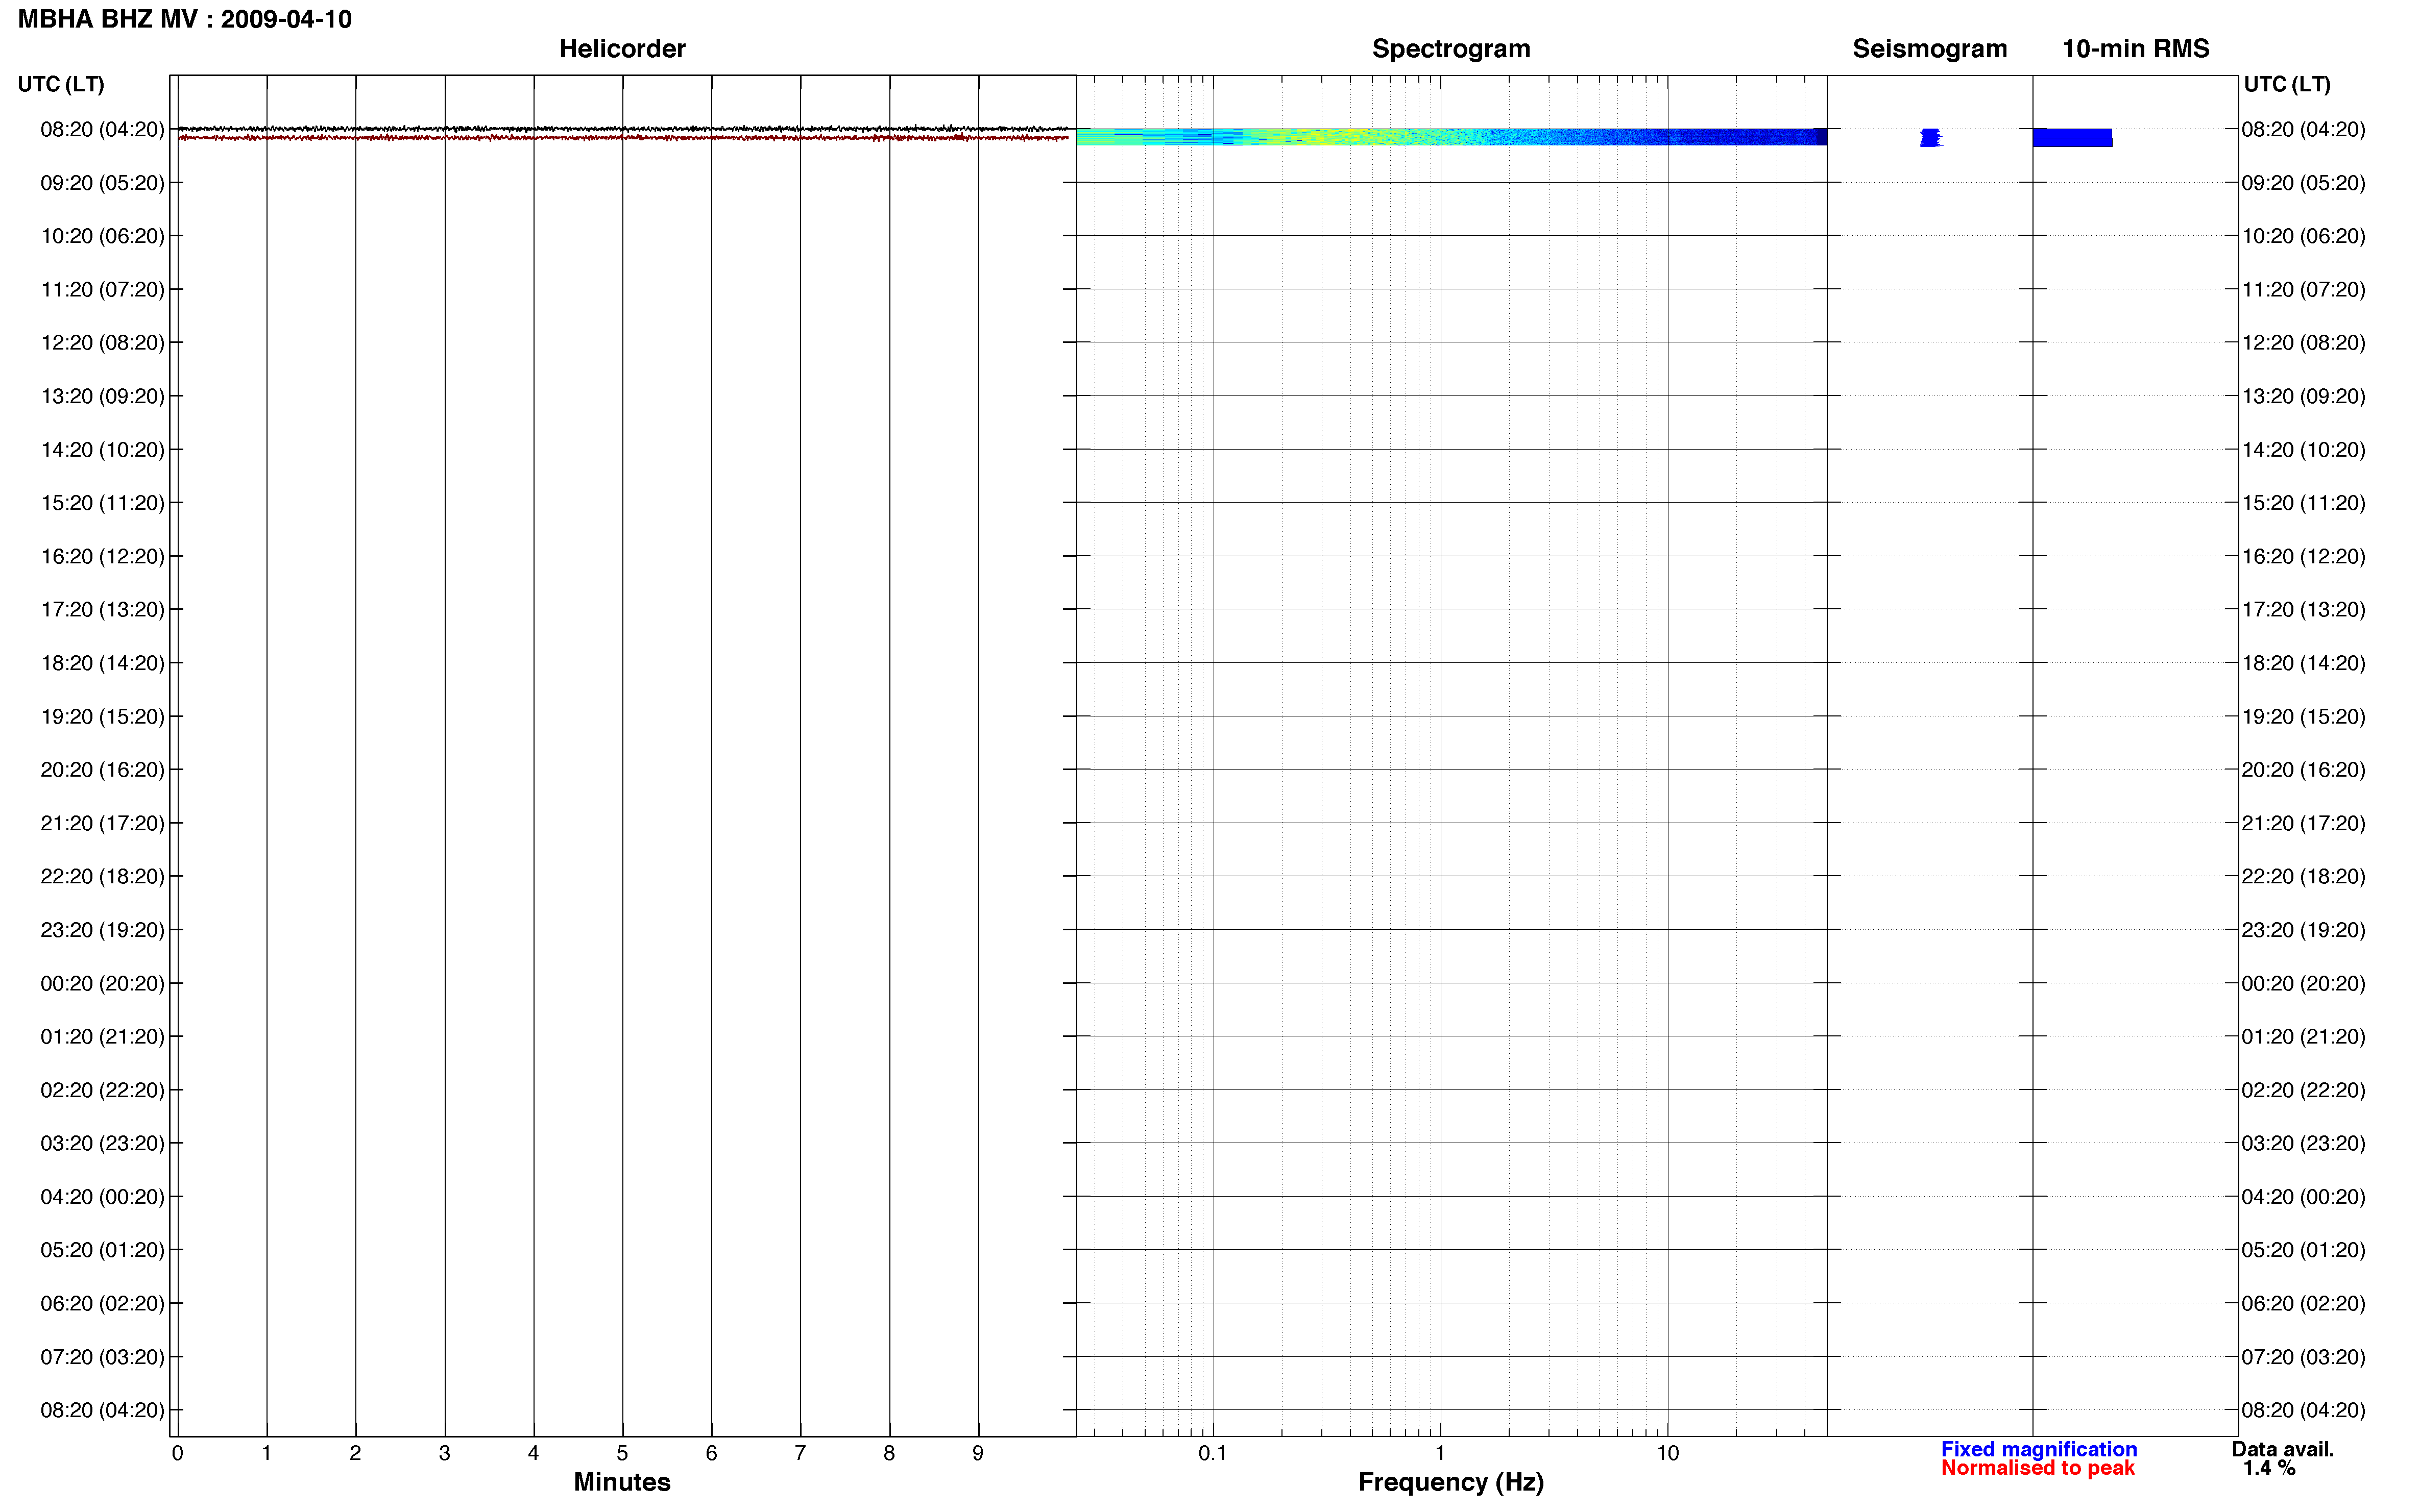
Task: Click the left '19:20 (15:20)' time label
Action: 103,717
